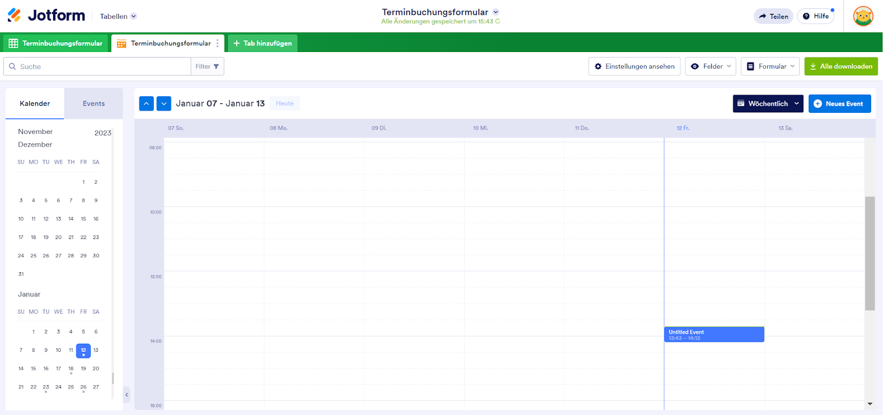Click the save status refresh icon

[497, 22]
